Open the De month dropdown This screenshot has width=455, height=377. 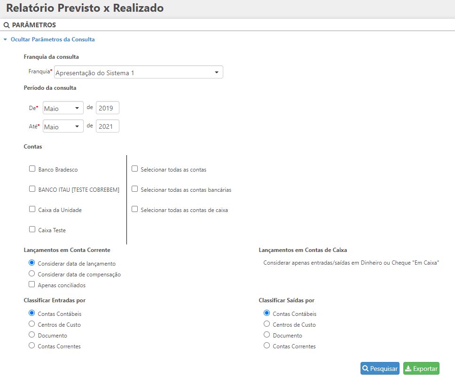pos(63,108)
